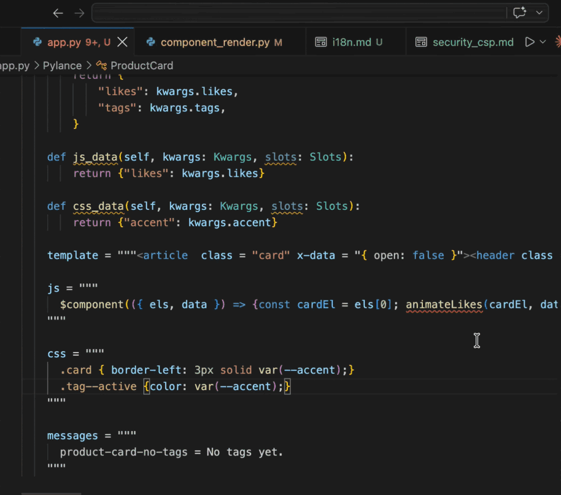Expand the run options dropdown
This screenshot has width=561, height=495.
(543, 42)
